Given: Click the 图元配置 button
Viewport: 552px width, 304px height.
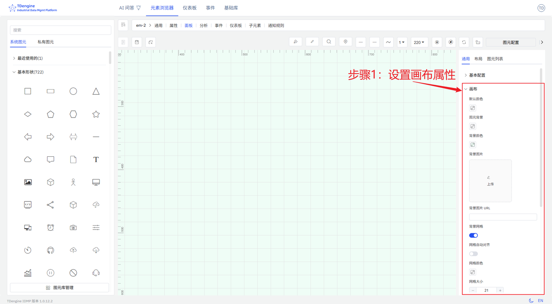Looking at the screenshot, I should pyautogui.click(x=511, y=42).
